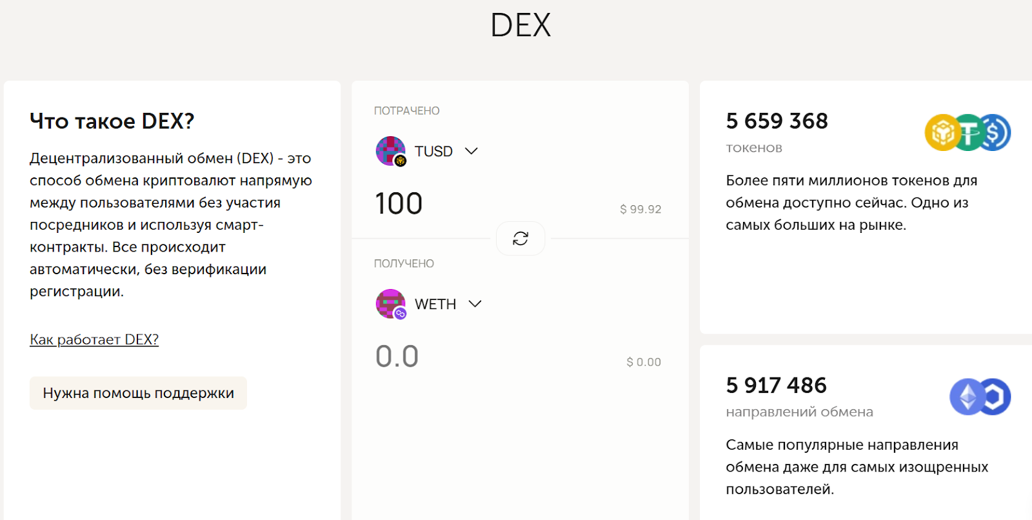Screen dimensions: 1032x520
Task: Open the "Как работает DEX?" link
Action: pyautogui.click(x=94, y=339)
